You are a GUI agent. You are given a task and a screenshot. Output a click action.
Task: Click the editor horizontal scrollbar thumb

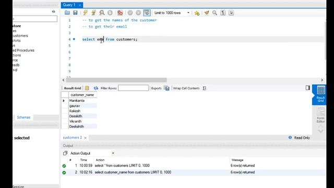(116, 80)
